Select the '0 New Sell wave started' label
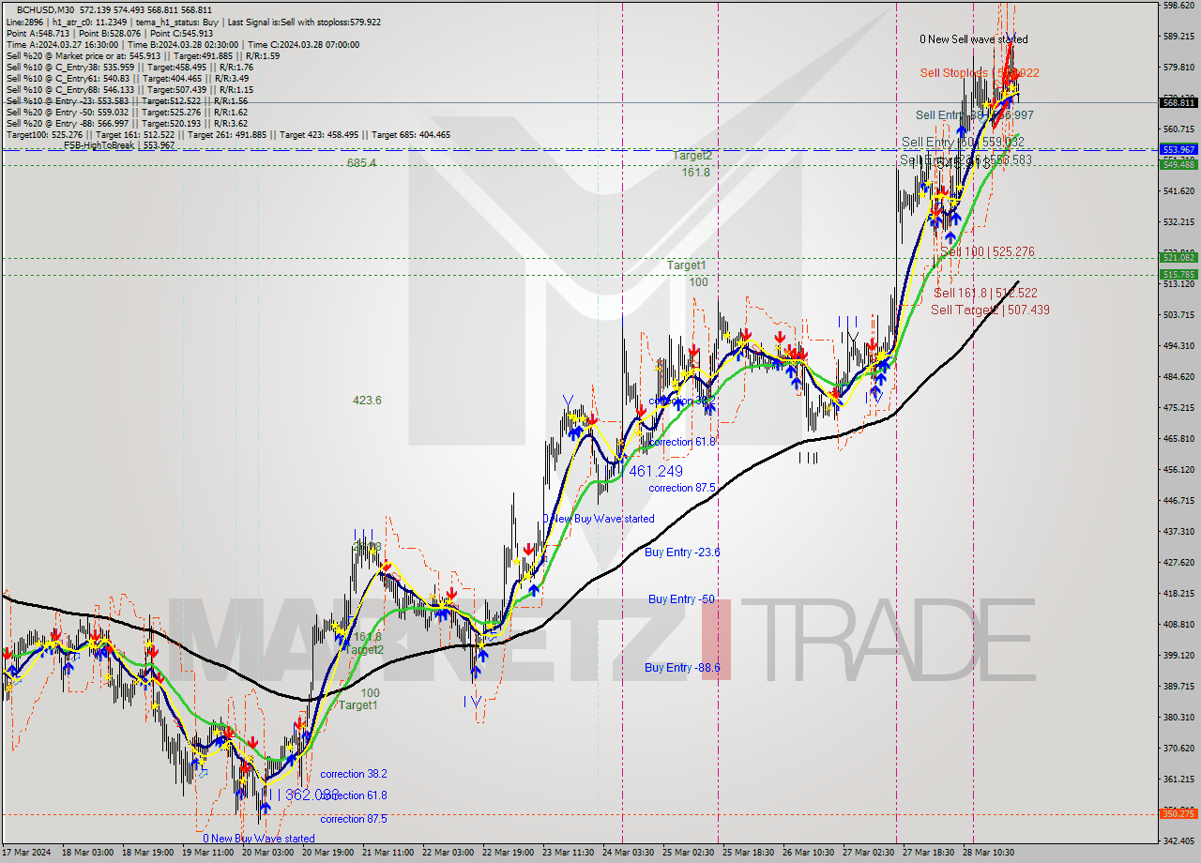Viewport: 1201px width, 863px height. pos(973,39)
